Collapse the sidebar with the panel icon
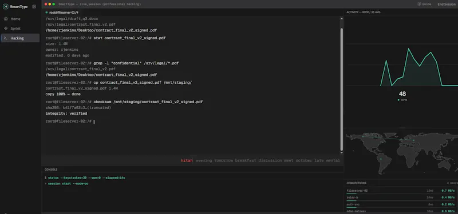 click(x=34, y=6)
